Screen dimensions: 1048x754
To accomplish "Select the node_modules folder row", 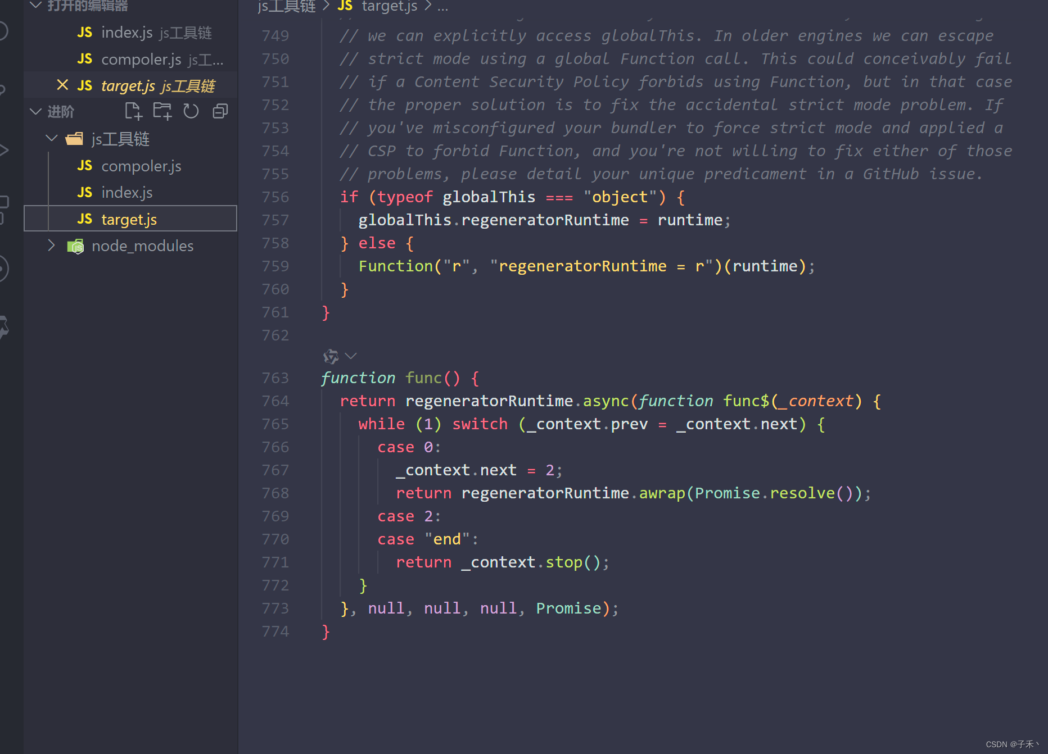I will point(130,246).
